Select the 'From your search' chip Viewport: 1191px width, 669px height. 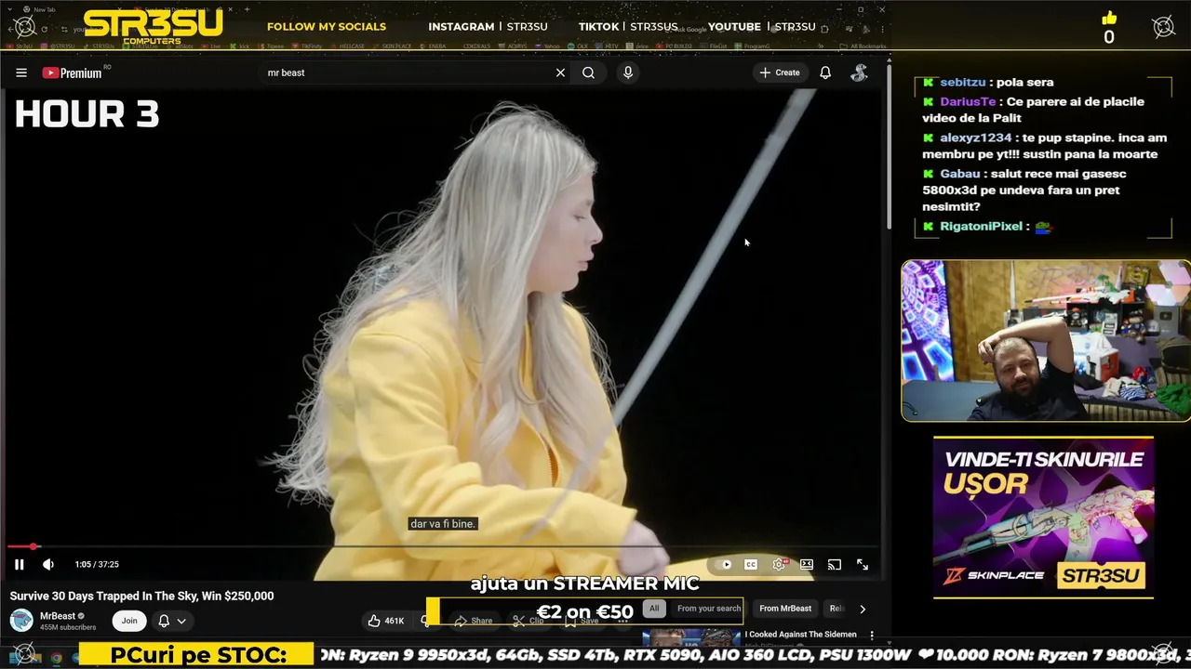point(709,609)
